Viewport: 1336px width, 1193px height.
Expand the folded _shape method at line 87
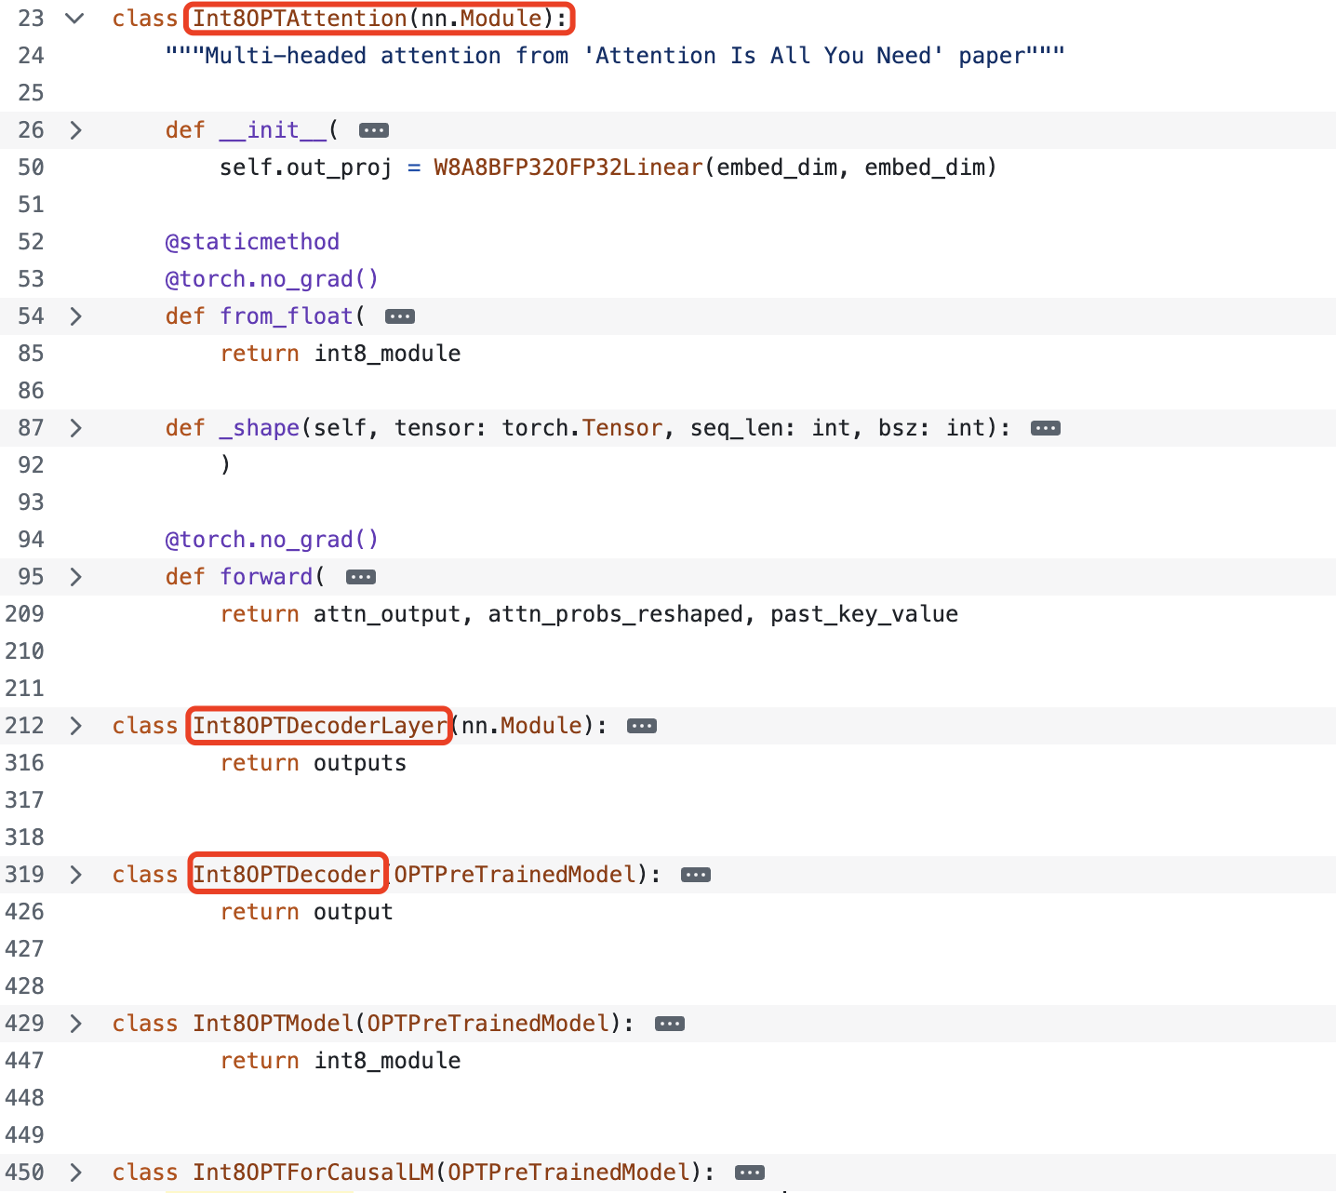coord(75,428)
